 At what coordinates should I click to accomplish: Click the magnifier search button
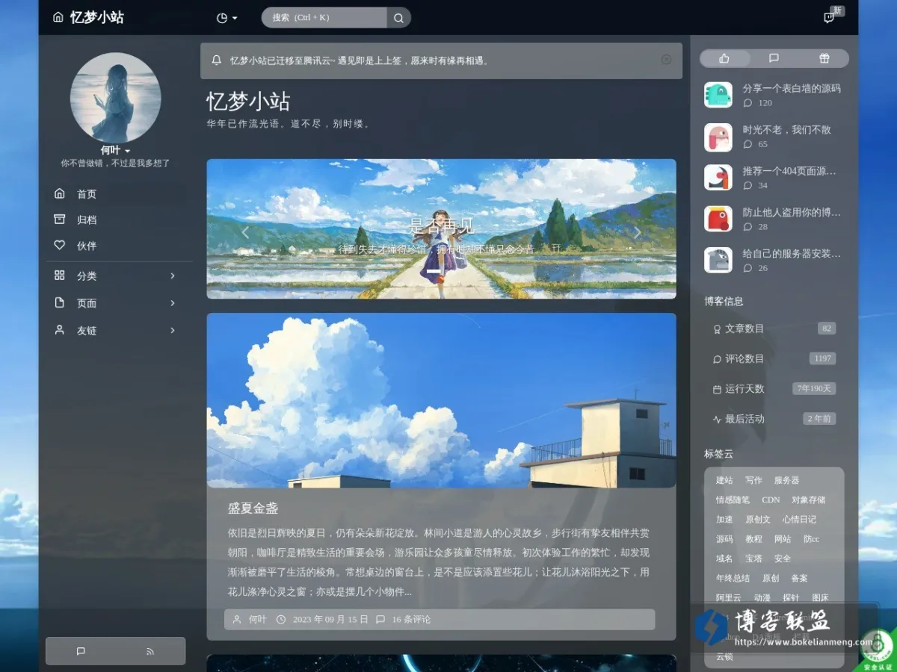[x=398, y=18]
